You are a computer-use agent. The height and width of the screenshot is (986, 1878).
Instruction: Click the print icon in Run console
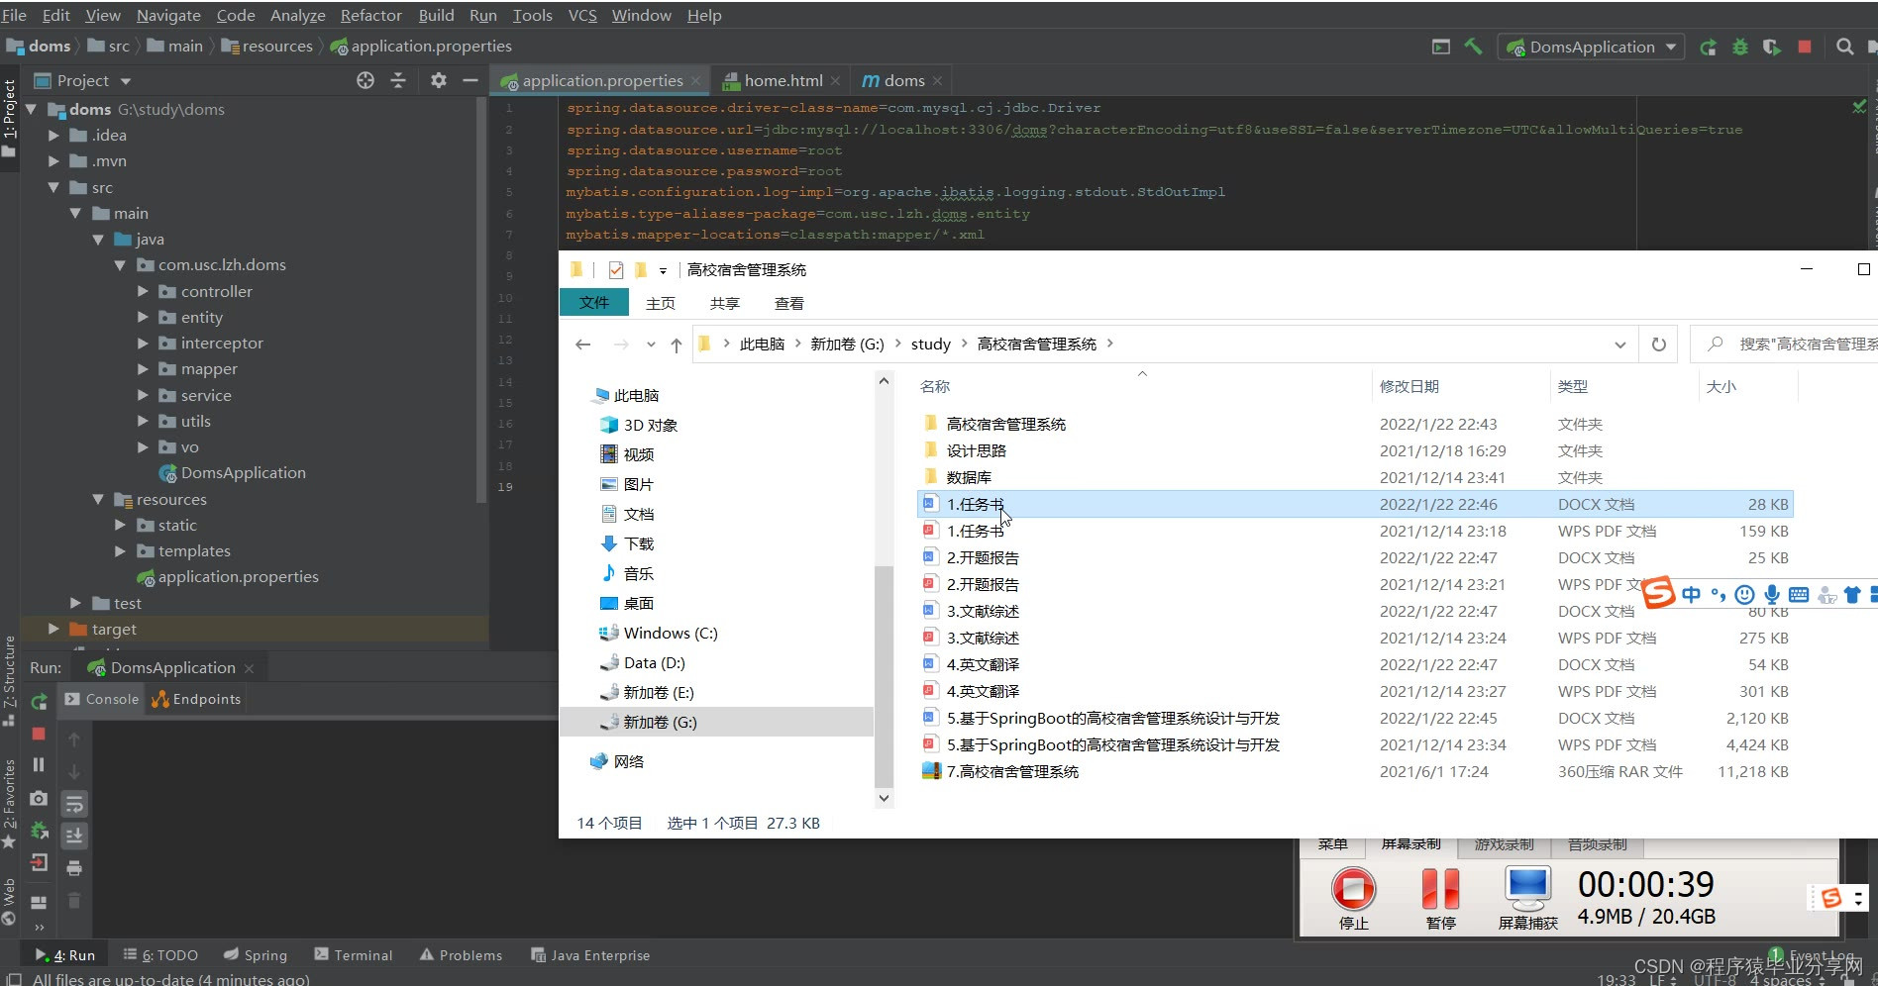(74, 868)
